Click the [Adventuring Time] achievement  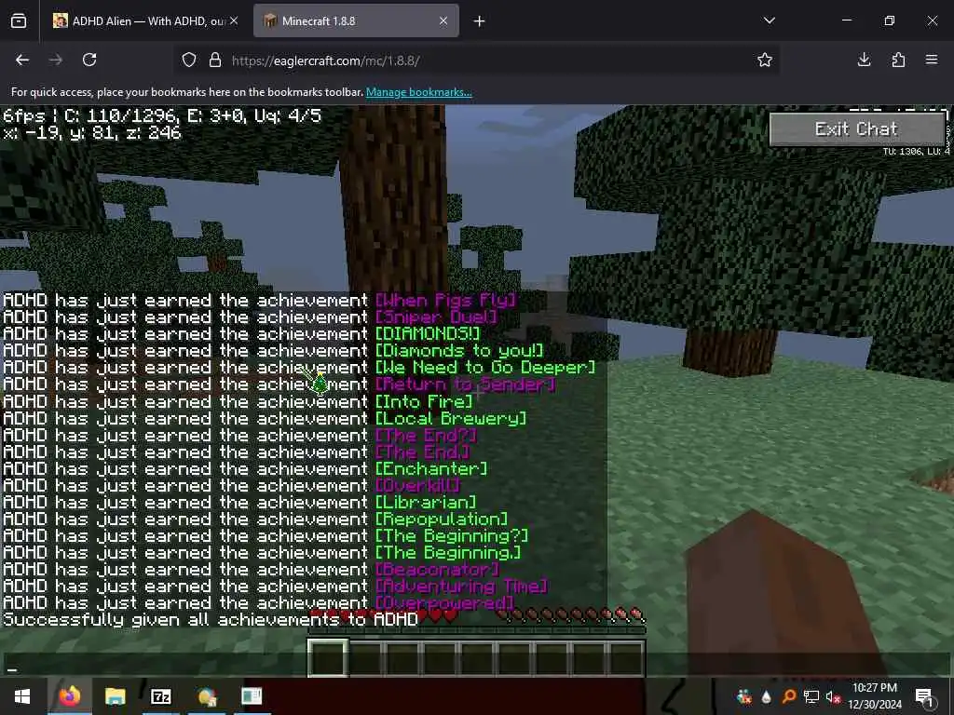coord(462,587)
